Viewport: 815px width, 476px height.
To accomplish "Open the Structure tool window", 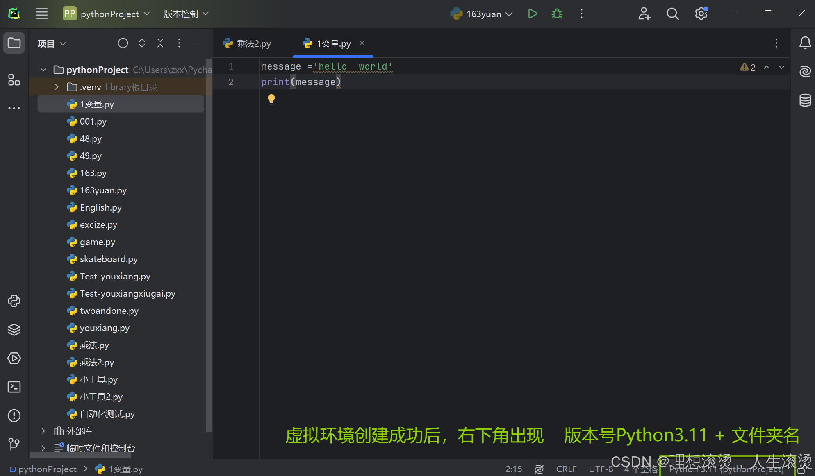I will pos(14,79).
